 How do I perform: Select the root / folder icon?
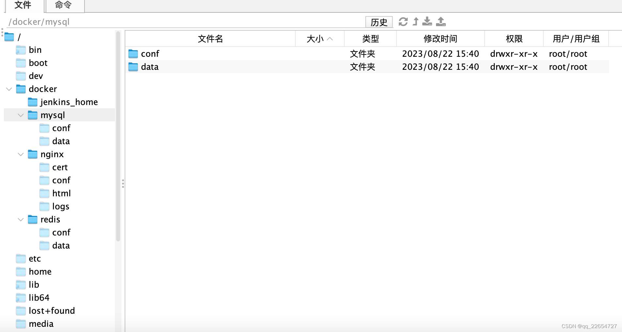click(x=9, y=37)
